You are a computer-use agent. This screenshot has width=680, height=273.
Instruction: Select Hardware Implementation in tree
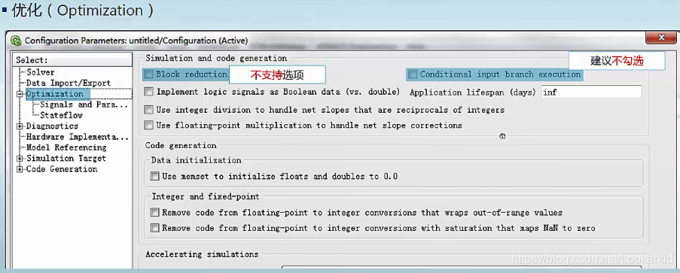tap(78, 137)
